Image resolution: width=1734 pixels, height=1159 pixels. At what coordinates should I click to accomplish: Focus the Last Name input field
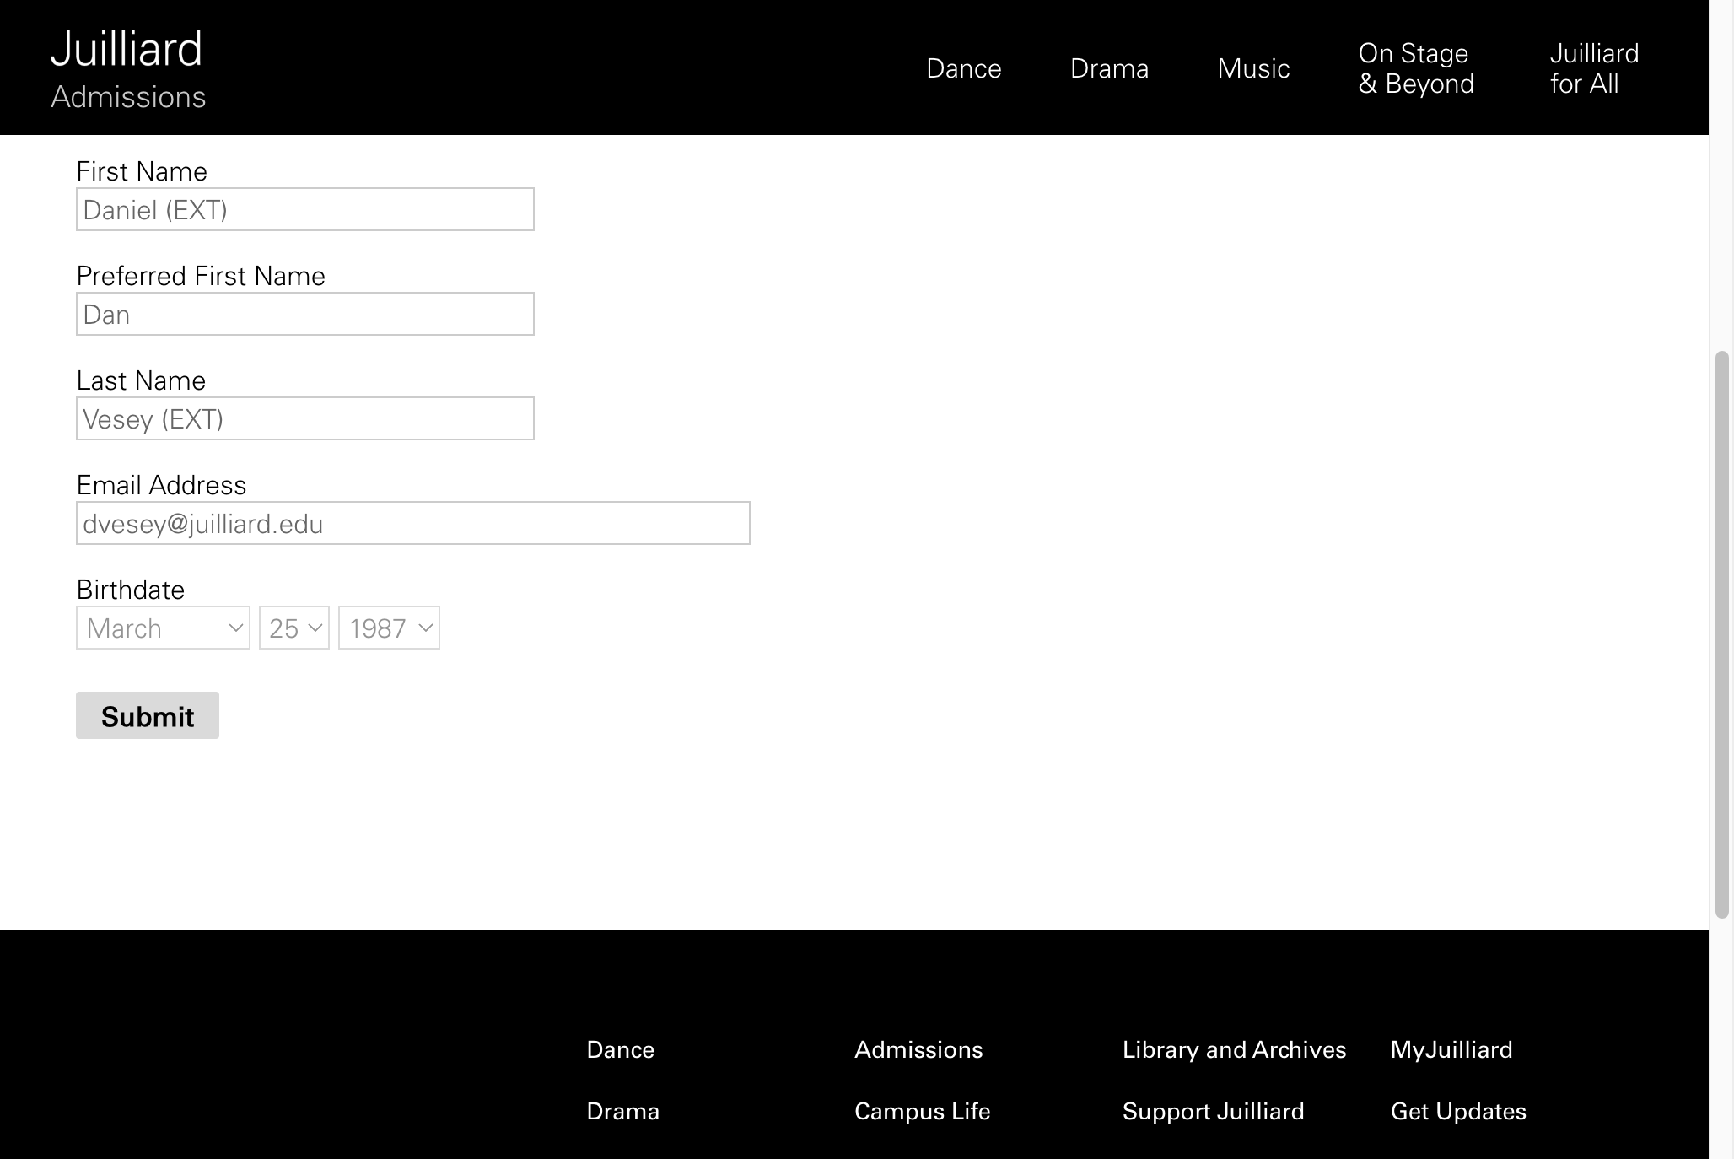click(x=305, y=418)
